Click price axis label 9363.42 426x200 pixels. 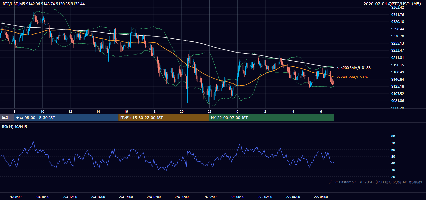398,7
